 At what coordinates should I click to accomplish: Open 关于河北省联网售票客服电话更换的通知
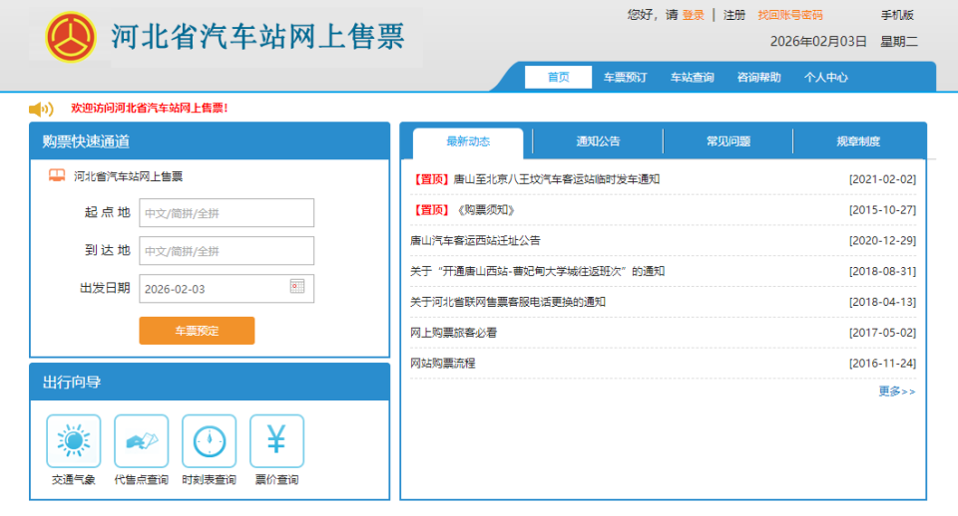508,302
